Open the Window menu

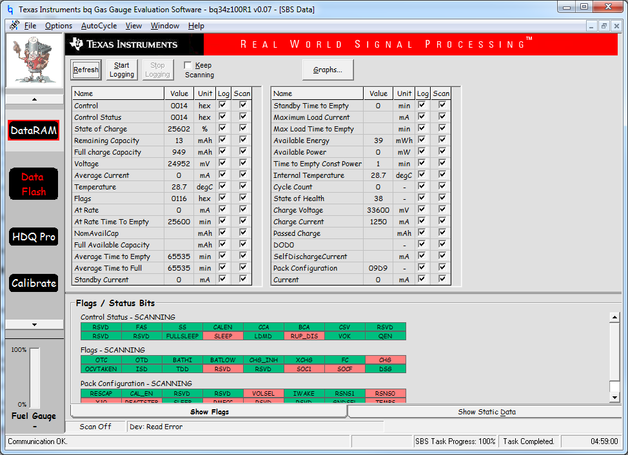pos(164,26)
